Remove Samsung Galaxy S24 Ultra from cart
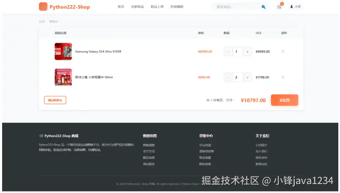The image size is (340, 193). click(x=283, y=51)
